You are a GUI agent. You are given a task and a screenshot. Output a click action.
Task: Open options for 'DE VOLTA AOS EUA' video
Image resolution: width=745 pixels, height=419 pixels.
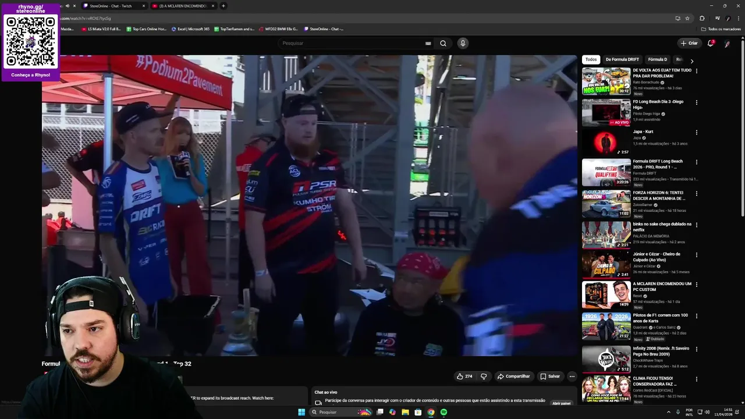tap(696, 71)
